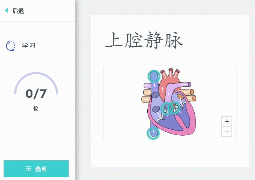Zoom in with the plus button
The image size is (255, 180).
click(227, 121)
